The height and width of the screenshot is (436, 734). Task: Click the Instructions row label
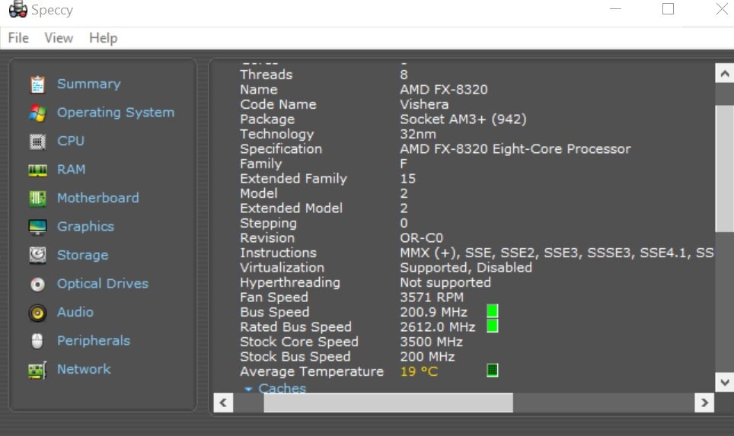278,253
